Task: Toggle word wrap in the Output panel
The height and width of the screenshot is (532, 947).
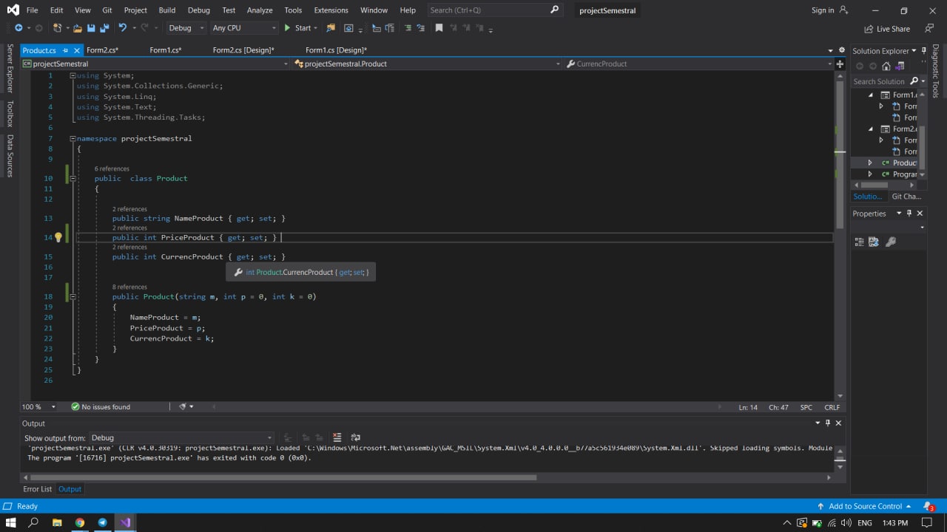Action: (x=355, y=437)
